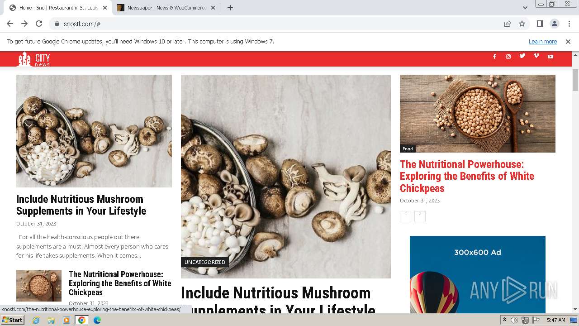Open small Nutritional Powerhouse chickpeas article link
The width and height of the screenshot is (579, 326).
pos(120,283)
